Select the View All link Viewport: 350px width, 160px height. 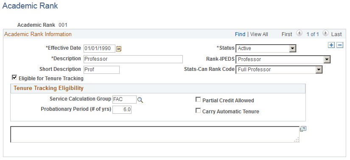(259, 34)
